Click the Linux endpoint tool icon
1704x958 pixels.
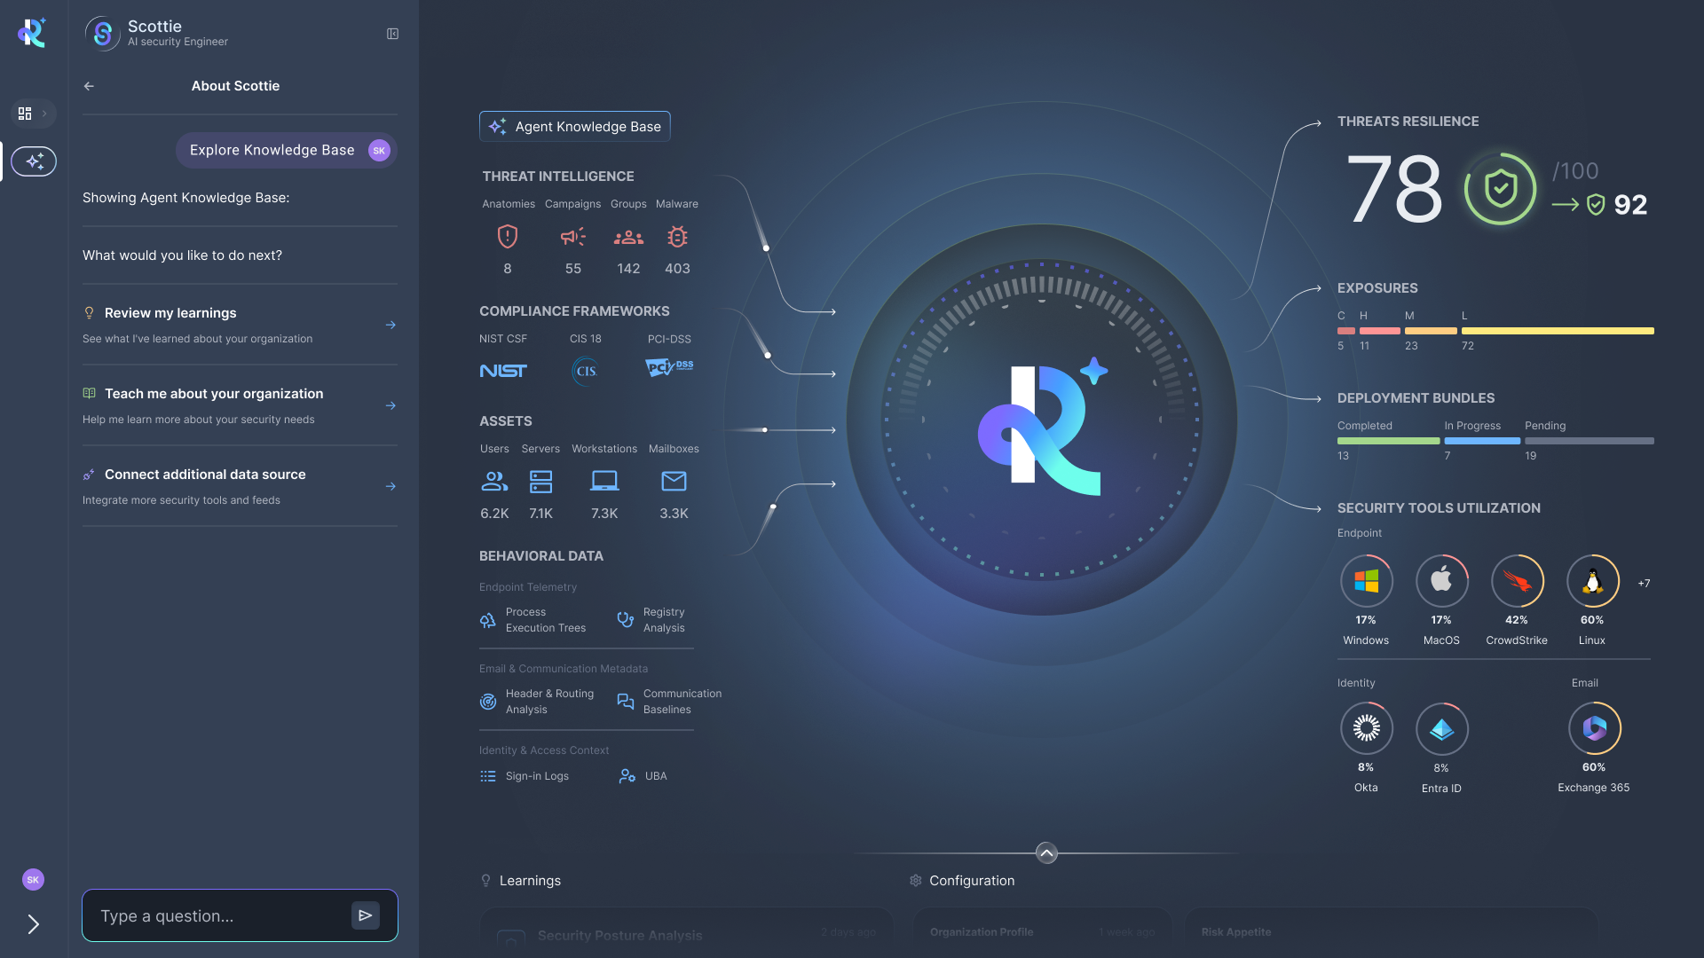[x=1592, y=581]
